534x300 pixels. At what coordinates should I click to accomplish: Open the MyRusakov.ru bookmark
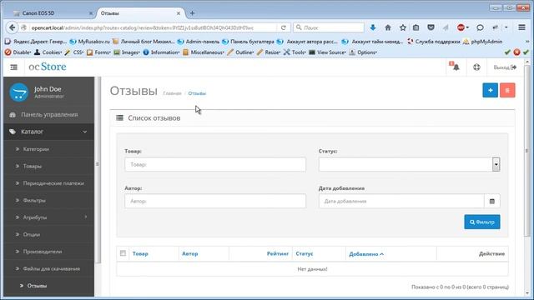89,42
